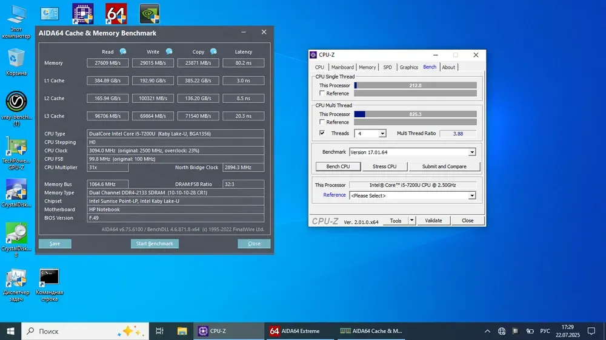Image resolution: width=606 pixels, height=340 pixels.
Task: Open the Threads count dropdown
Action: pos(382,134)
